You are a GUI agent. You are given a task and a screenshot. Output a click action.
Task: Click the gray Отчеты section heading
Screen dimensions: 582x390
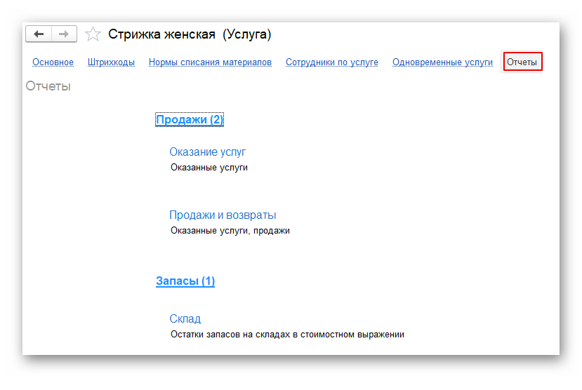coord(48,86)
